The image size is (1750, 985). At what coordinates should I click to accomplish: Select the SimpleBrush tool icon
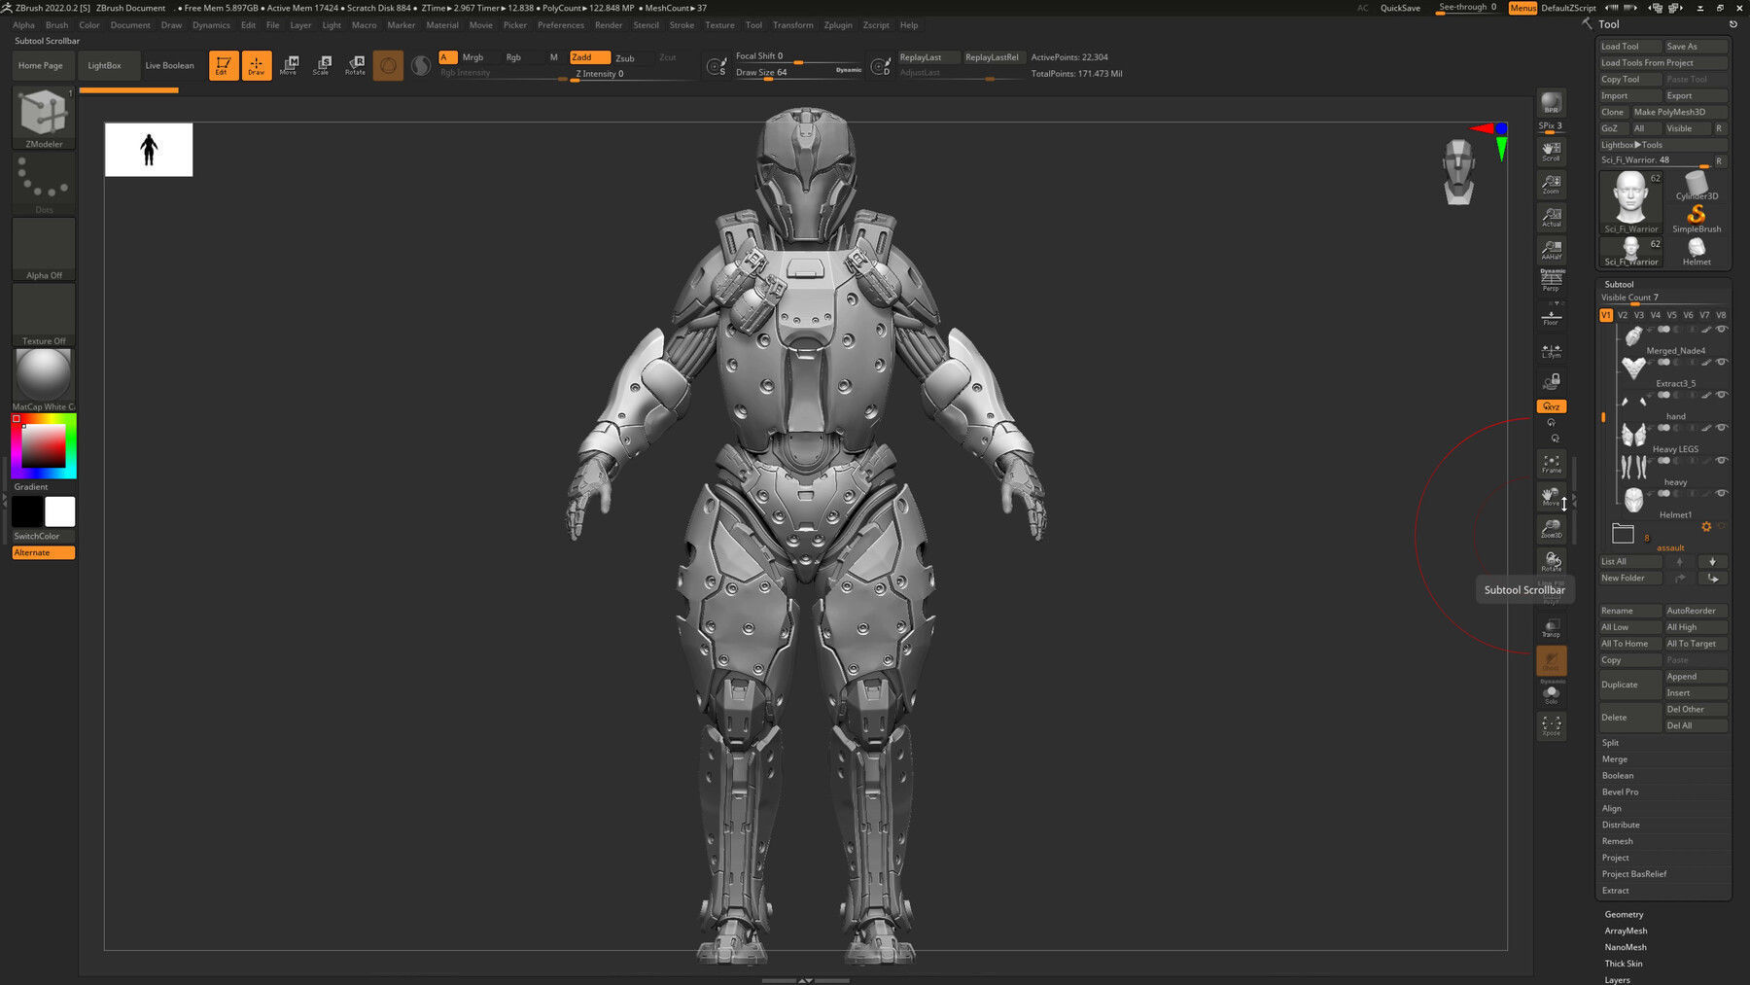(1697, 218)
